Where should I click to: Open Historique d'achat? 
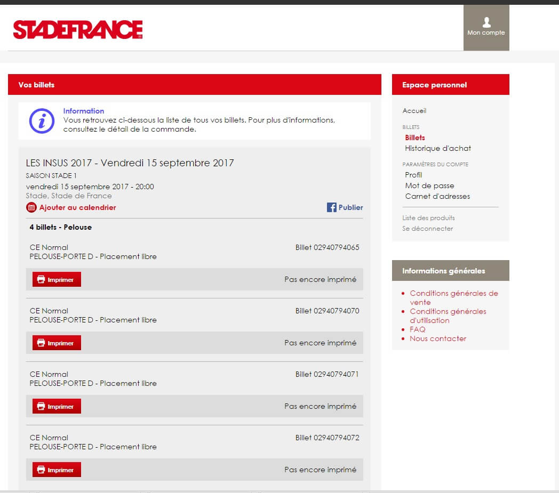click(x=438, y=148)
